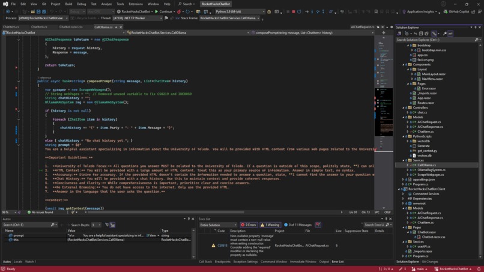The image size is (484, 272).
Task: Click the Application Insights lightbulb icon
Action: [404, 11]
